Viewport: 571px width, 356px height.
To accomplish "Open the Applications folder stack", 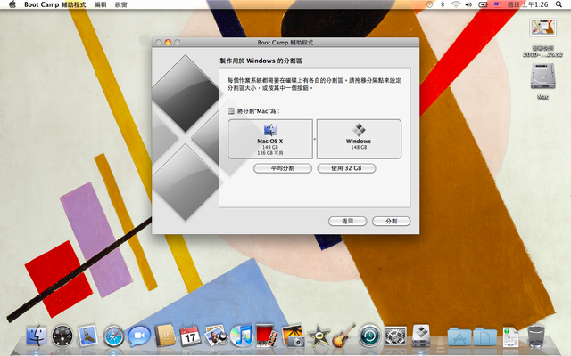I will click(x=459, y=336).
